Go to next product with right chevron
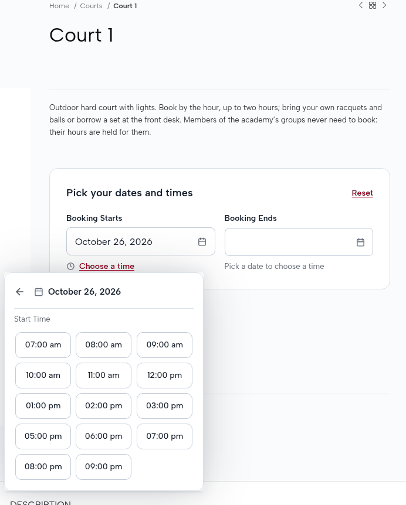The image size is (406, 505). click(384, 5)
